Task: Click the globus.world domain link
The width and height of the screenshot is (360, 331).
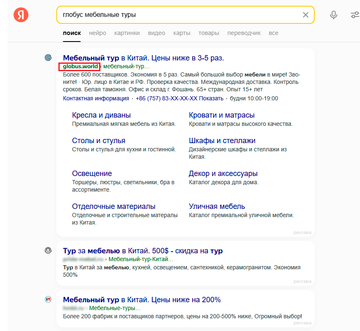Action: tap(81, 66)
